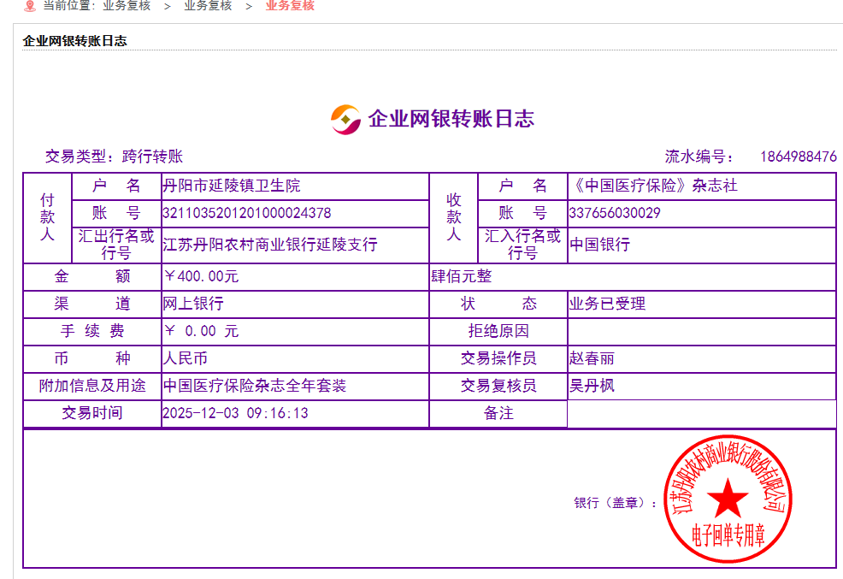Click the 电子回单专用章 text in the red seal

click(728, 536)
